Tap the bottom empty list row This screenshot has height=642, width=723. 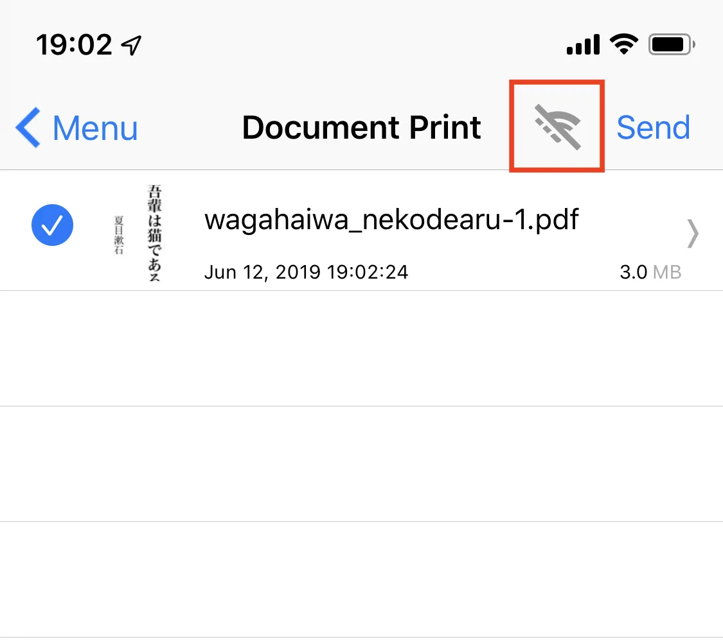click(x=361, y=639)
